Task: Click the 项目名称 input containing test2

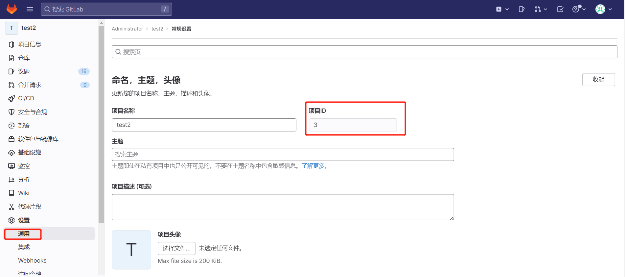Action: tap(204, 125)
